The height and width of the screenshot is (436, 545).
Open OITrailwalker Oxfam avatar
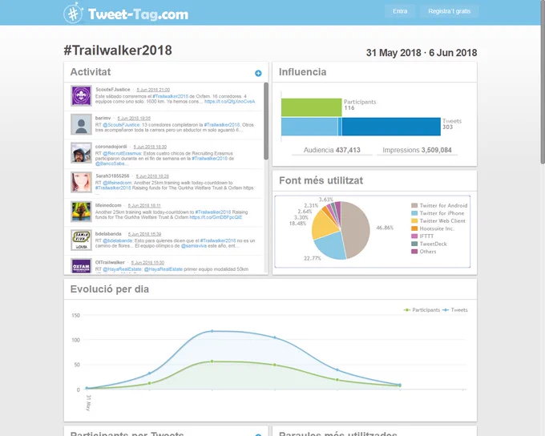(81, 265)
